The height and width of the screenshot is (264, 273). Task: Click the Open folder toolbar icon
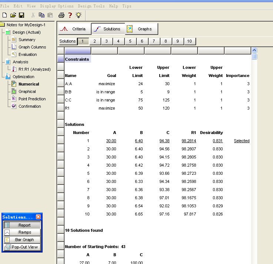pyautogui.click(x=13, y=15)
